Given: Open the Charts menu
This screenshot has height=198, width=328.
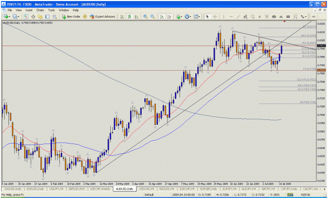Looking at the screenshot, I should tap(40, 10).
